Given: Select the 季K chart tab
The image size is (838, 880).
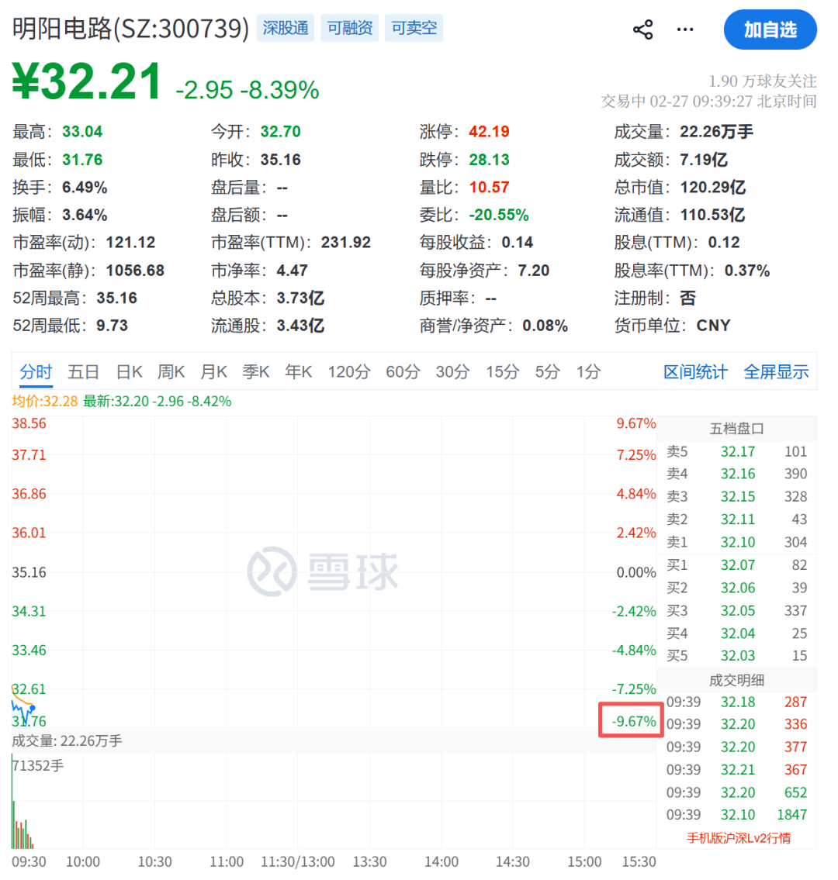Looking at the screenshot, I should (256, 372).
